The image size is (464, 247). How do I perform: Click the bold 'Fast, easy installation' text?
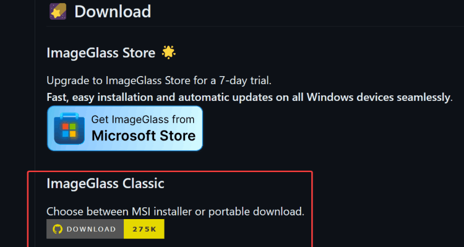105,97
